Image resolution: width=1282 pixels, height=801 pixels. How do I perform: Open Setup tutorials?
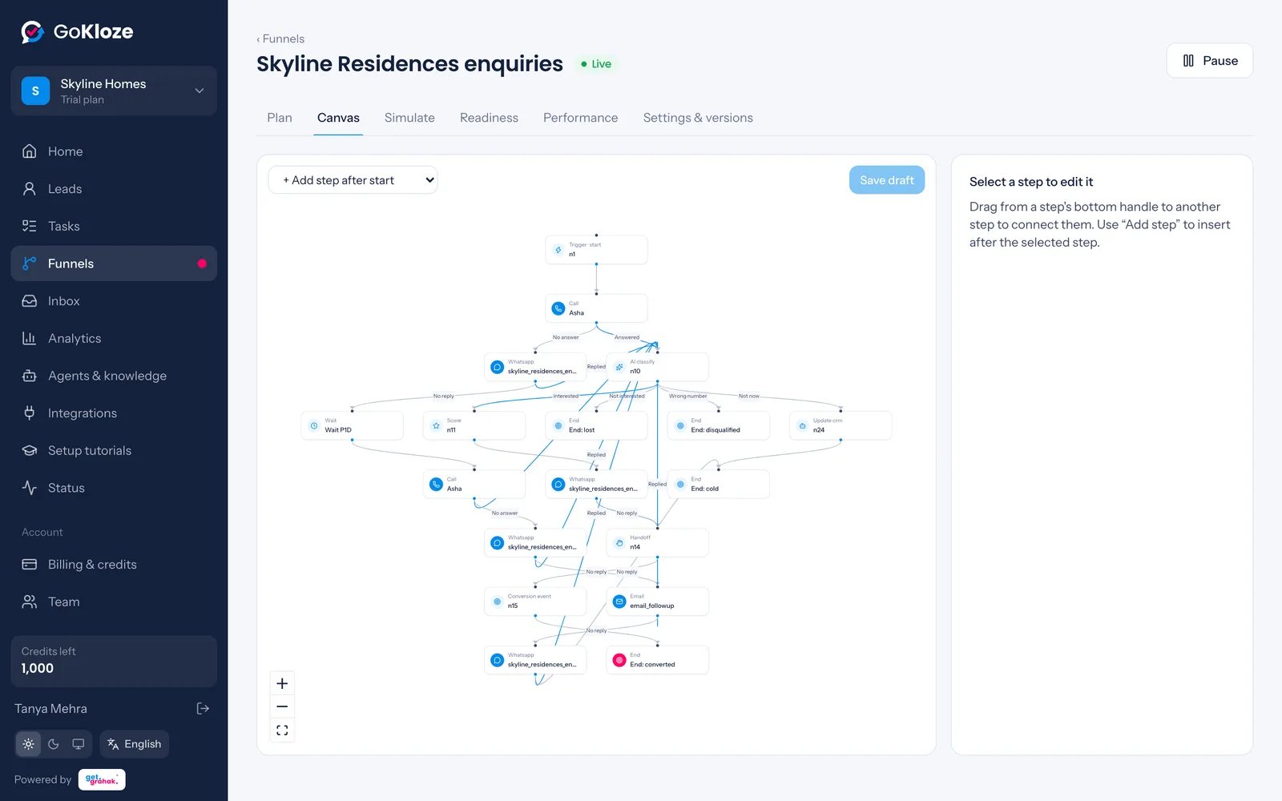click(x=114, y=450)
